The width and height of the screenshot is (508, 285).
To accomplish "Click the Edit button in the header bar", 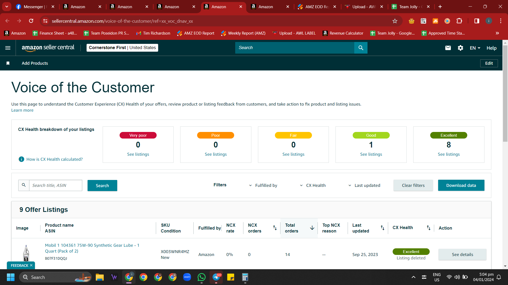I will pyautogui.click(x=489, y=63).
